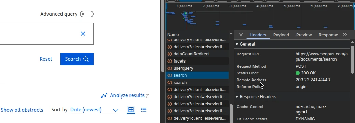Screen dimensions: 355x123
Task: Click the blue Search button
Action: (x=77, y=59)
